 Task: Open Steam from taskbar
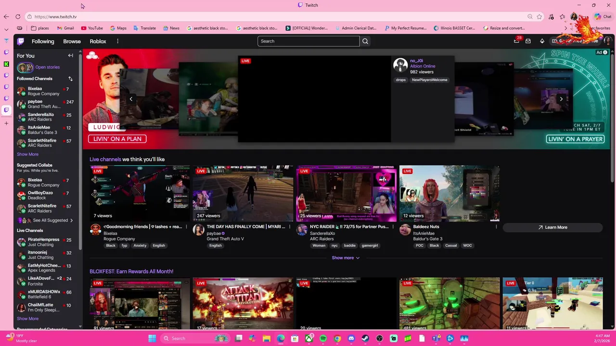pos(365,338)
